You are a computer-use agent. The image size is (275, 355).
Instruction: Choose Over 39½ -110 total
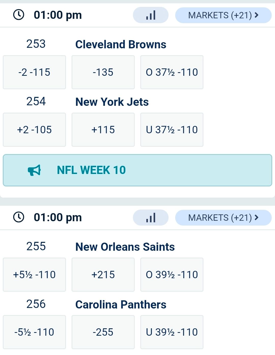172,275
